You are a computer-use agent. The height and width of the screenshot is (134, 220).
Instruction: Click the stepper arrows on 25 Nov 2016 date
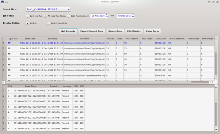click(x=107, y=16)
